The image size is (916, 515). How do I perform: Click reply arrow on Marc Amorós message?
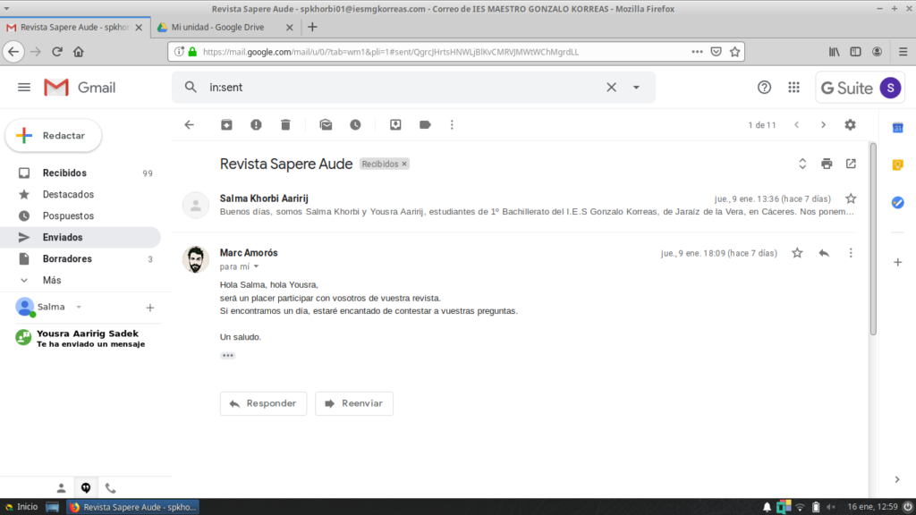[824, 253]
